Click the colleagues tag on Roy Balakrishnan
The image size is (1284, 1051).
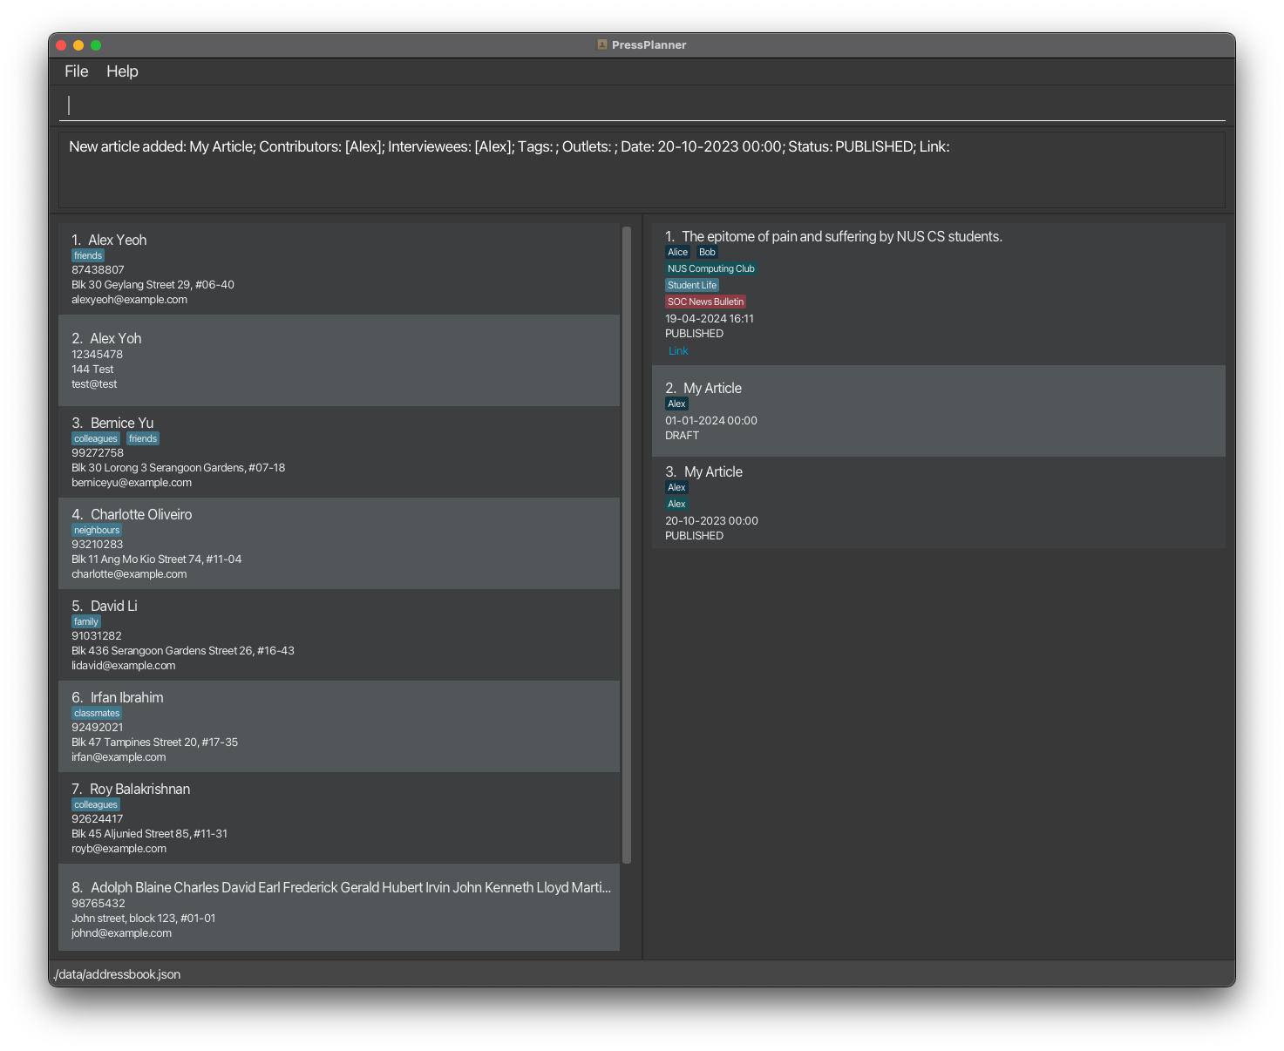point(96,804)
